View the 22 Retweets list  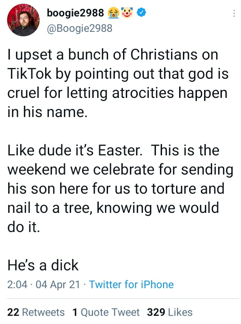36,312
